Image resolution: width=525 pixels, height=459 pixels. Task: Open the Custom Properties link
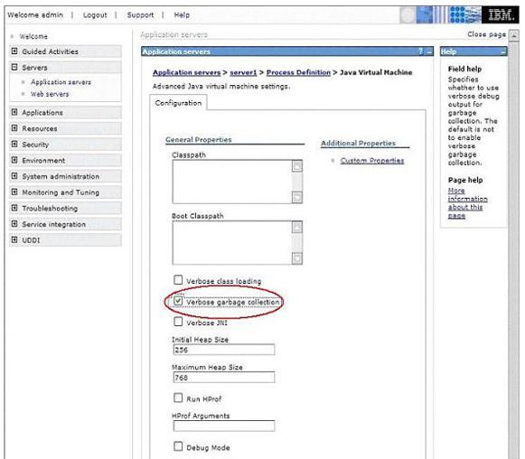(372, 161)
